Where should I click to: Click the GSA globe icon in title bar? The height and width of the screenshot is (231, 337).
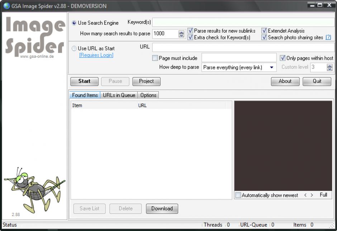pos(6,6)
